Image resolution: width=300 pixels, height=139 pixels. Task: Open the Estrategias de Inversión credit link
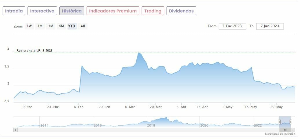coord(280,134)
